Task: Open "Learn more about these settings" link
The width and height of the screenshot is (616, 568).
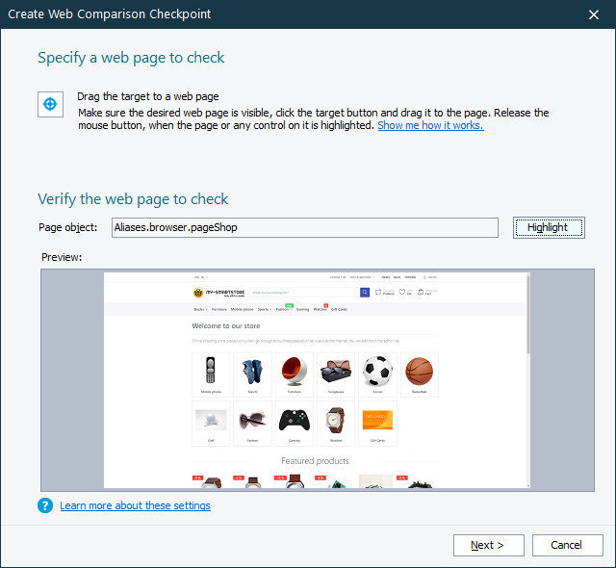Action: (x=135, y=505)
